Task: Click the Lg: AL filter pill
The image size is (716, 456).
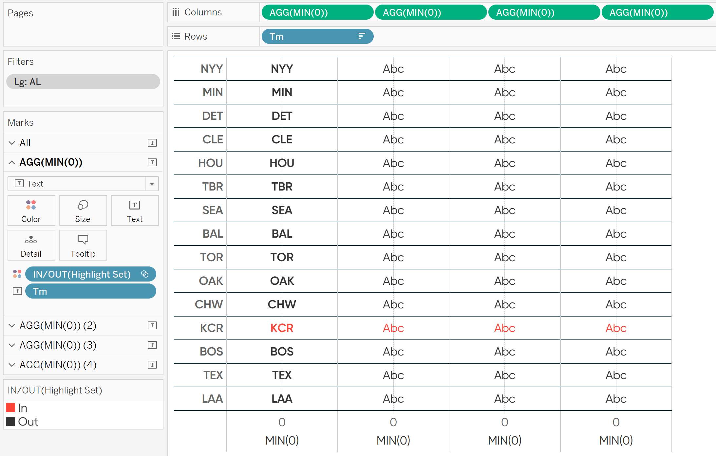Action: [83, 82]
